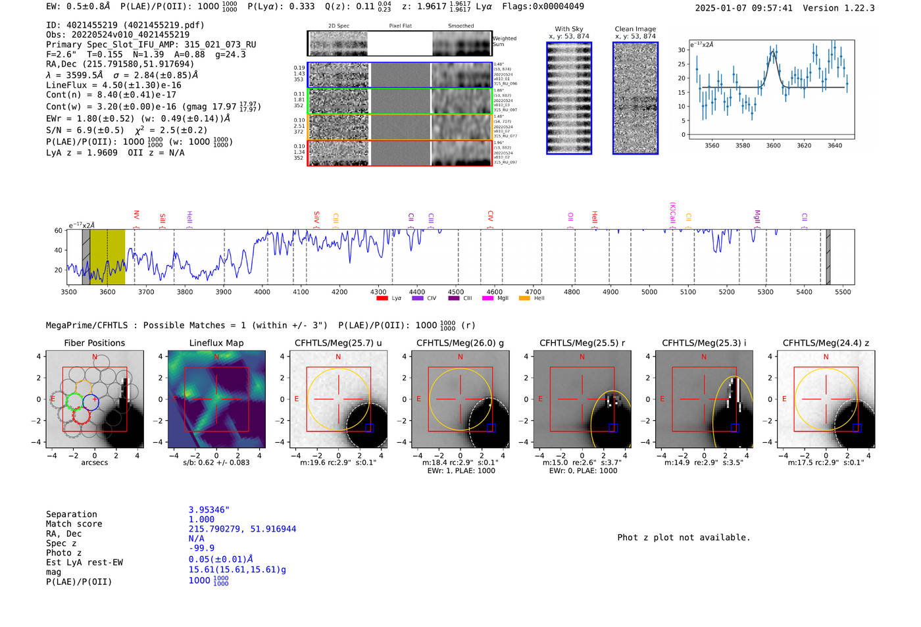Click the NV line marker above the spectrum
921x627 pixels.
(136, 215)
